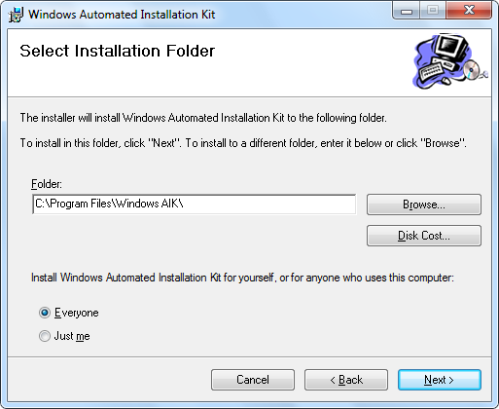Go back to the previous installer step
Screen dimensions: 499x409
pos(346,380)
